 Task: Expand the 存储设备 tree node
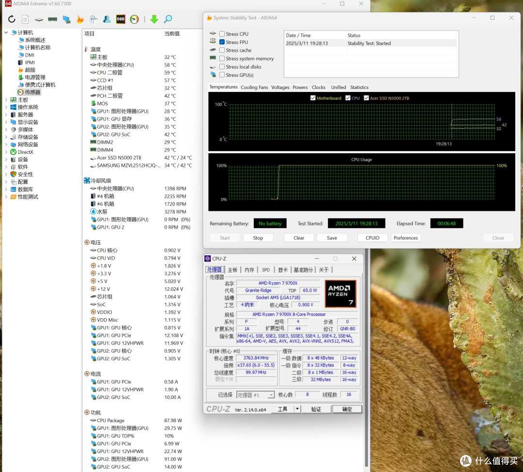click(6, 137)
